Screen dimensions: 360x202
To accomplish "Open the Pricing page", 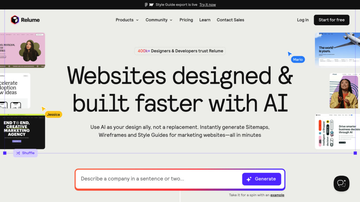I will 186,20.
